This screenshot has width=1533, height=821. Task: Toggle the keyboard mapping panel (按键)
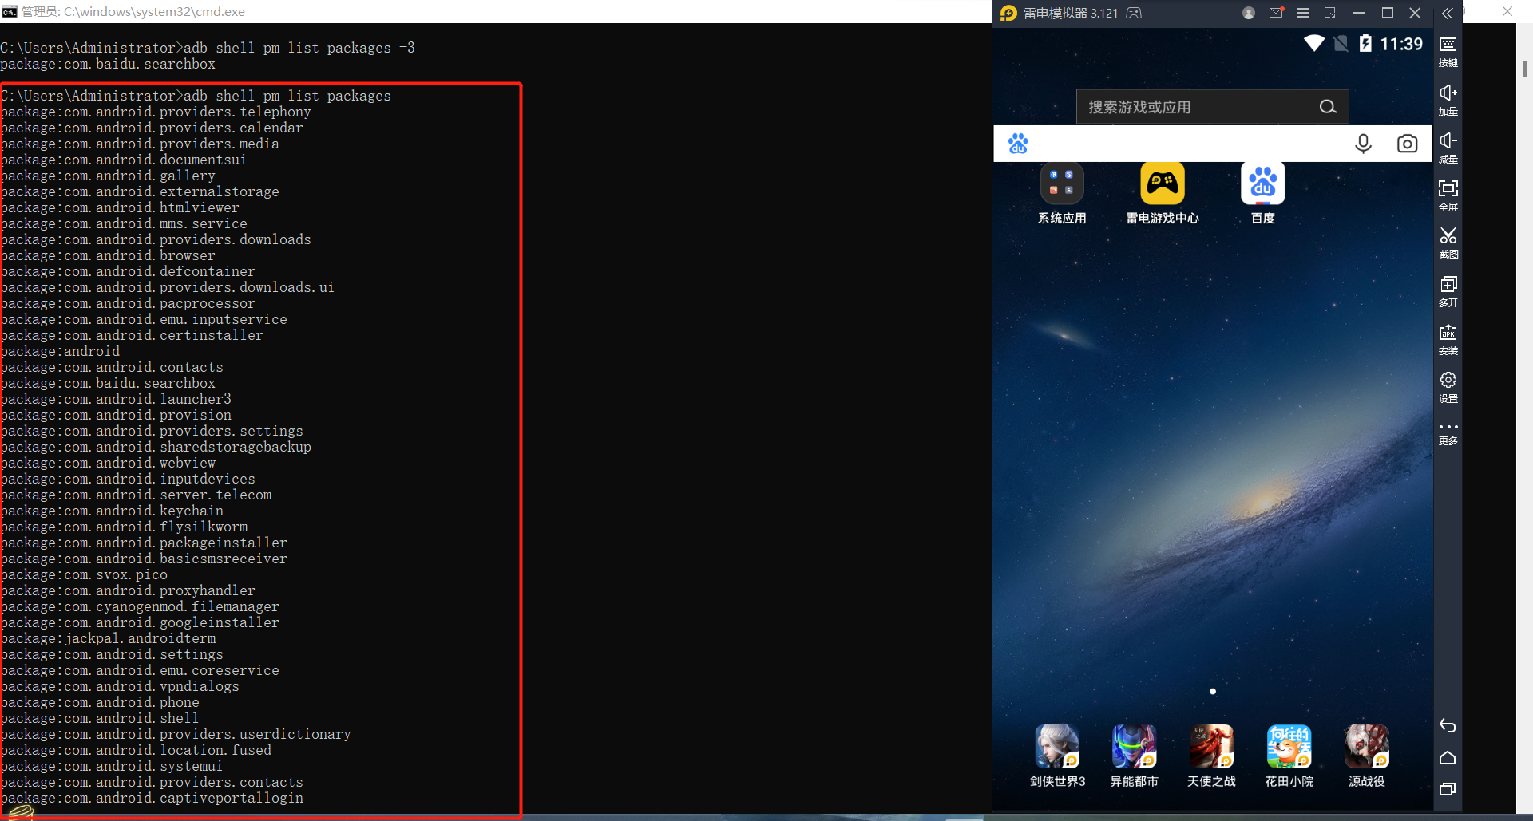point(1448,50)
